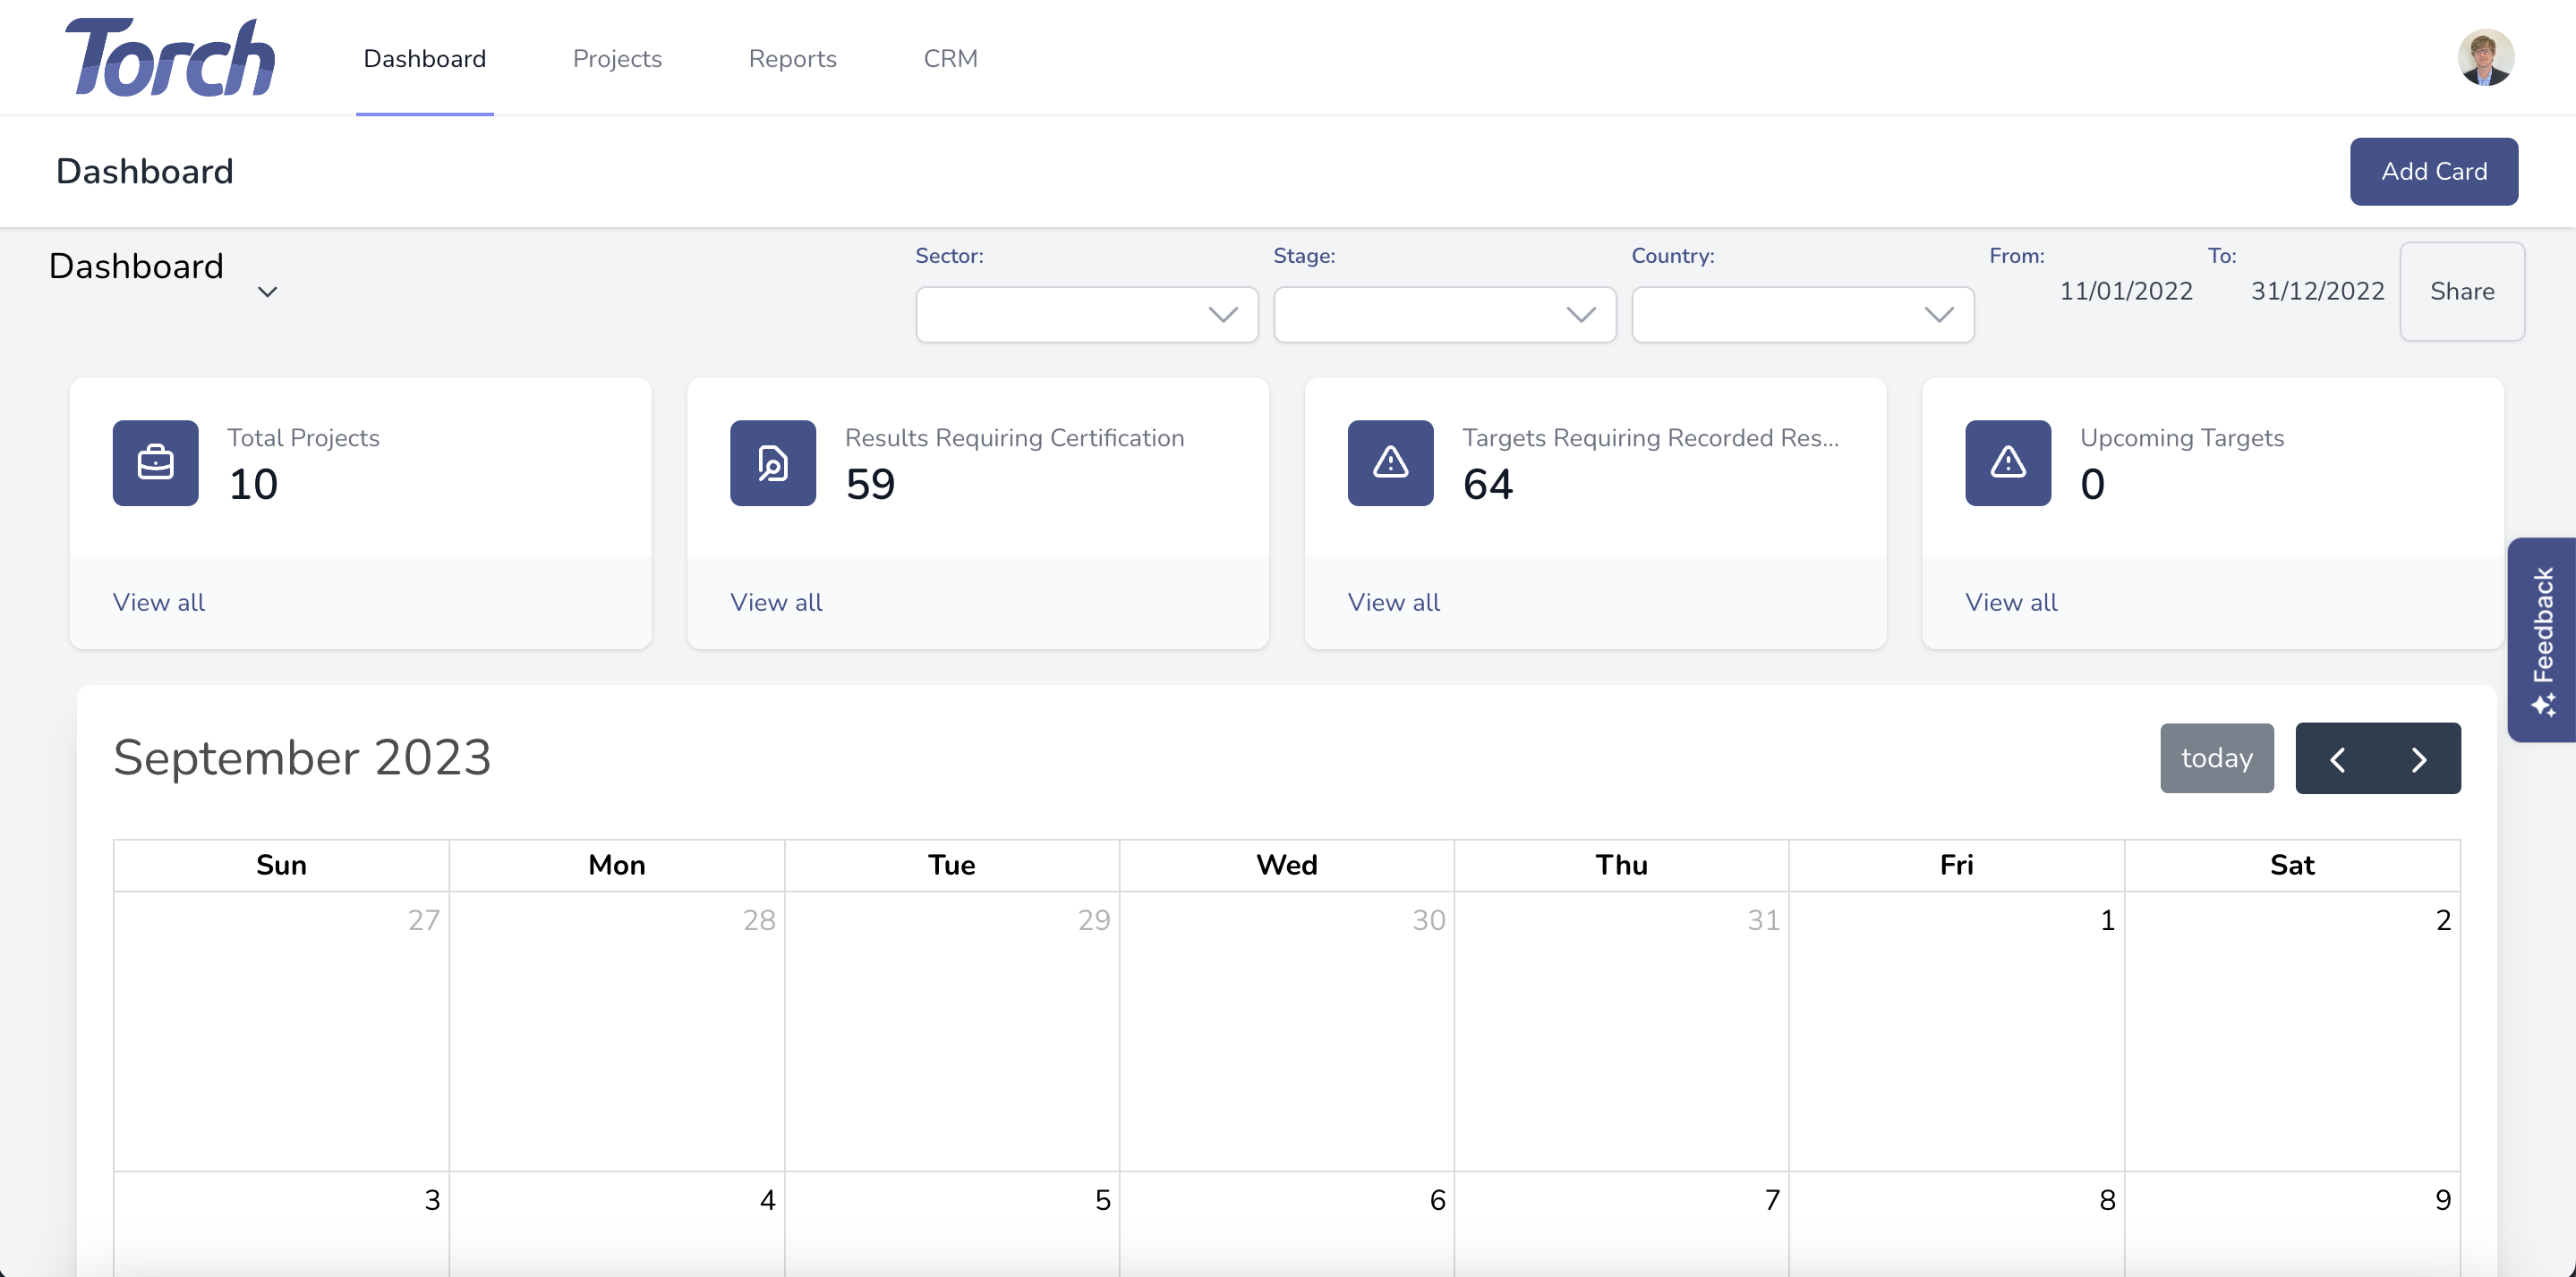
Task: Select August 31 calendar cell
Action: [1621, 1031]
